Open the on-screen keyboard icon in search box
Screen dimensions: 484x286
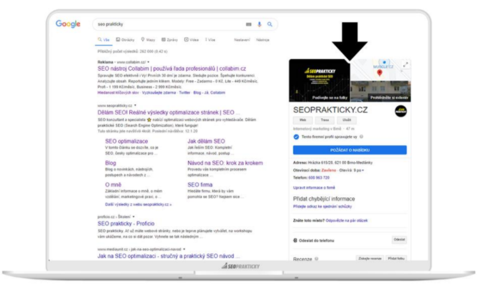pyautogui.click(x=249, y=24)
